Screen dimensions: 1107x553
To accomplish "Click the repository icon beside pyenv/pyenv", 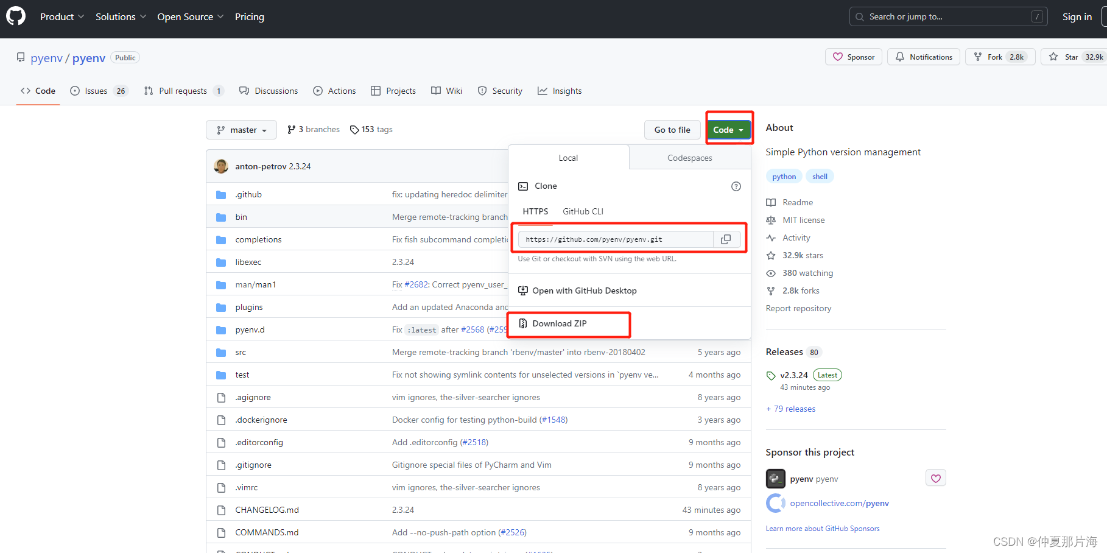I will (x=21, y=58).
